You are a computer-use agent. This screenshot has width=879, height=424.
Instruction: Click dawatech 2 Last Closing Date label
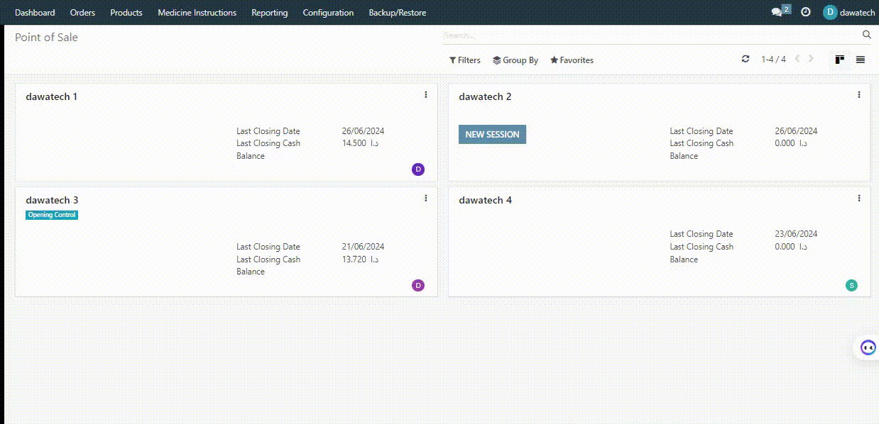pos(701,131)
